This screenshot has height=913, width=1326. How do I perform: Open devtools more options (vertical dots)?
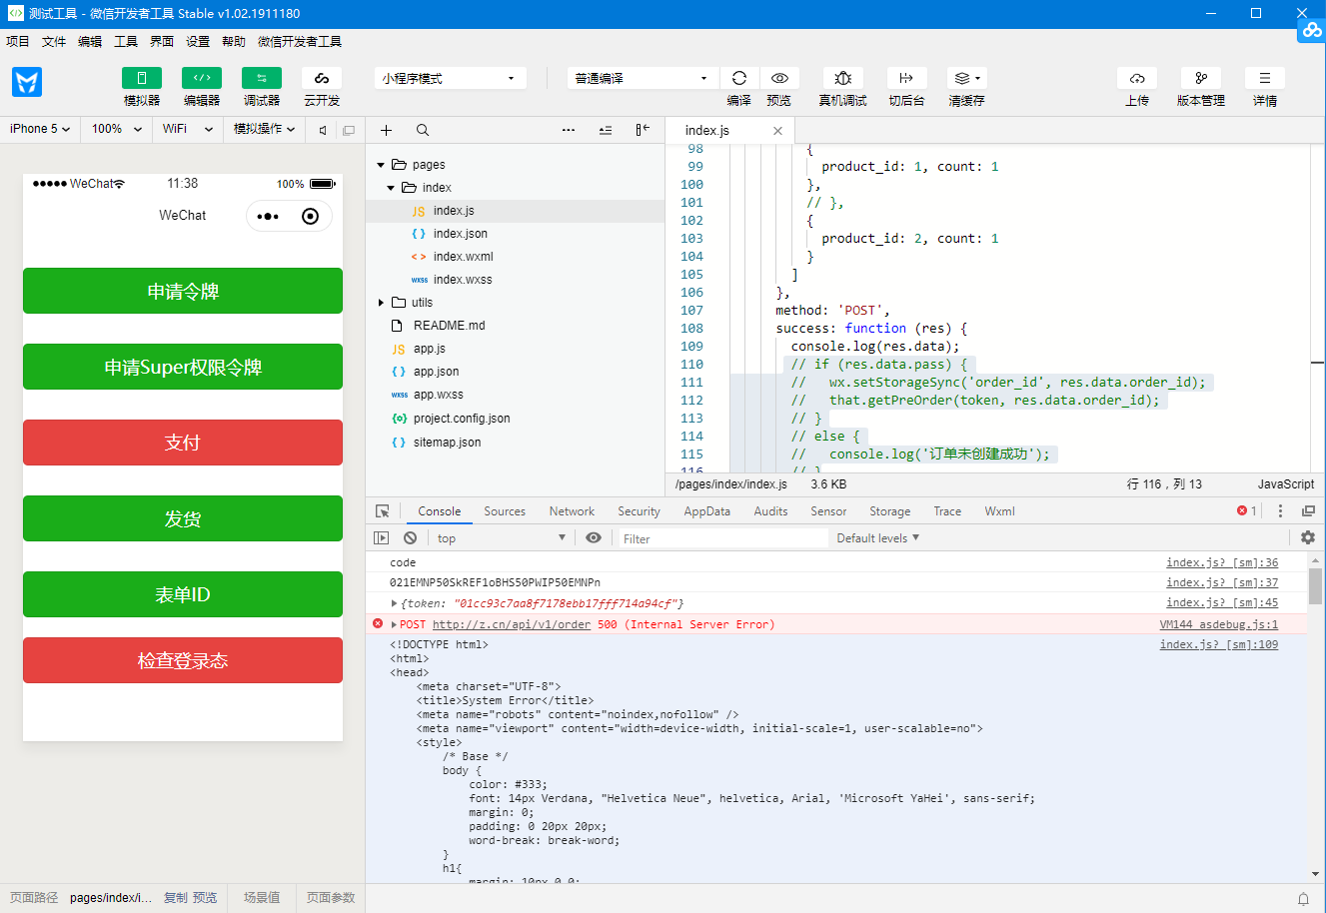[x=1280, y=511]
